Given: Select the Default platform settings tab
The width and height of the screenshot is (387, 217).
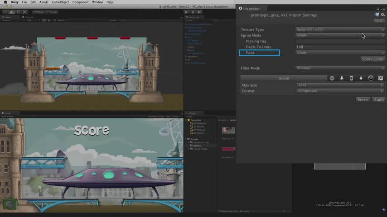Looking at the screenshot, I should tap(284, 78).
